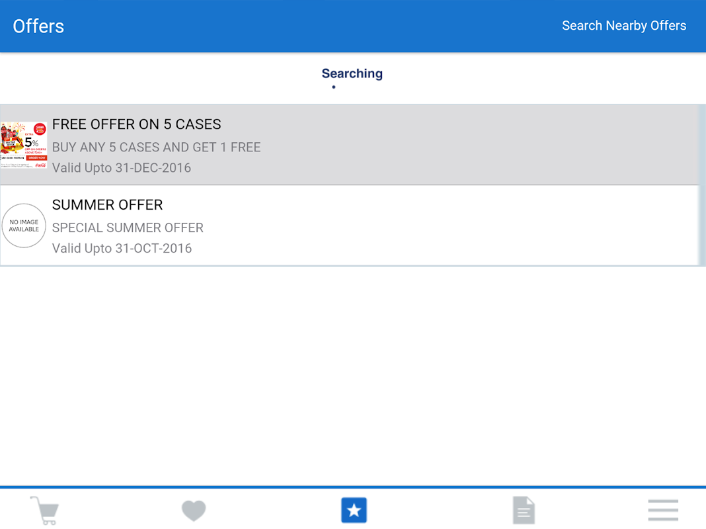Image resolution: width=706 pixels, height=529 pixels.
Task: Click the loading dot under Searching
Action: tap(334, 87)
